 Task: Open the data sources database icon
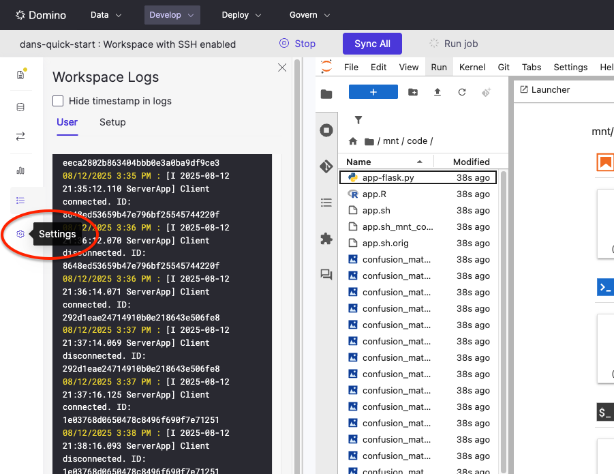pyautogui.click(x=20, y=107)
